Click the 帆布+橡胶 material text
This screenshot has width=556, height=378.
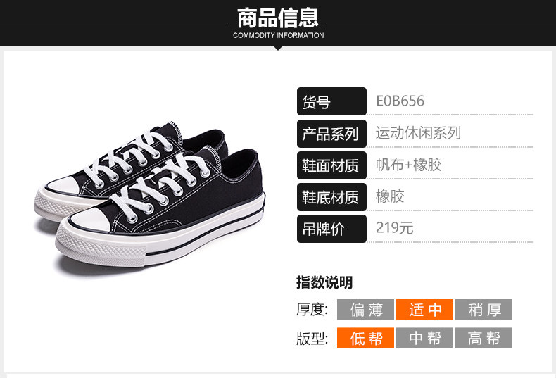pyautogui.click(x=408, y=165)
